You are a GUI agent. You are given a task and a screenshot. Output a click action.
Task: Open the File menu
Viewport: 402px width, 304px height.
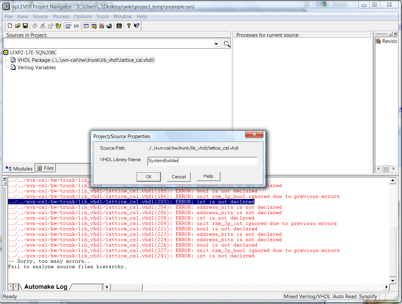click(x=8, y=17)
